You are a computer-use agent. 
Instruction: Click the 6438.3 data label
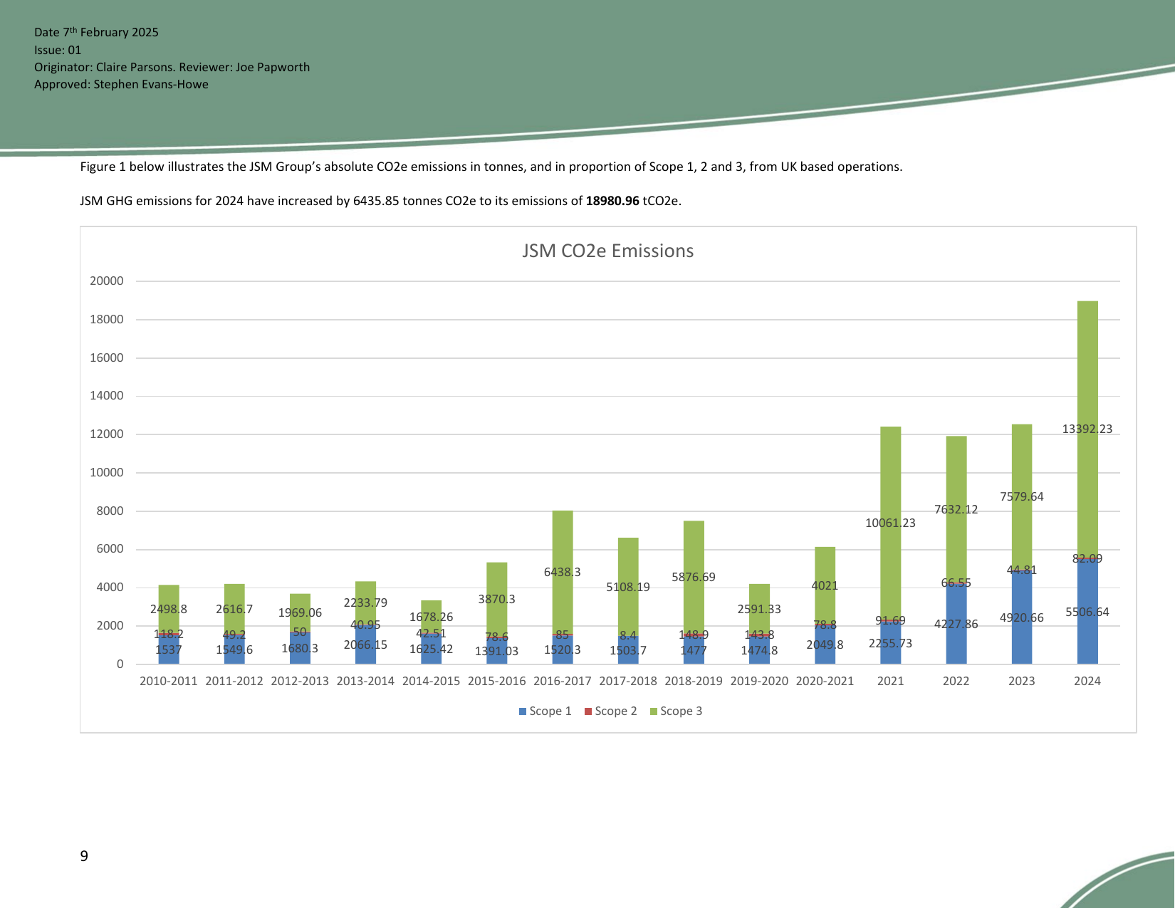coord(563,572)
